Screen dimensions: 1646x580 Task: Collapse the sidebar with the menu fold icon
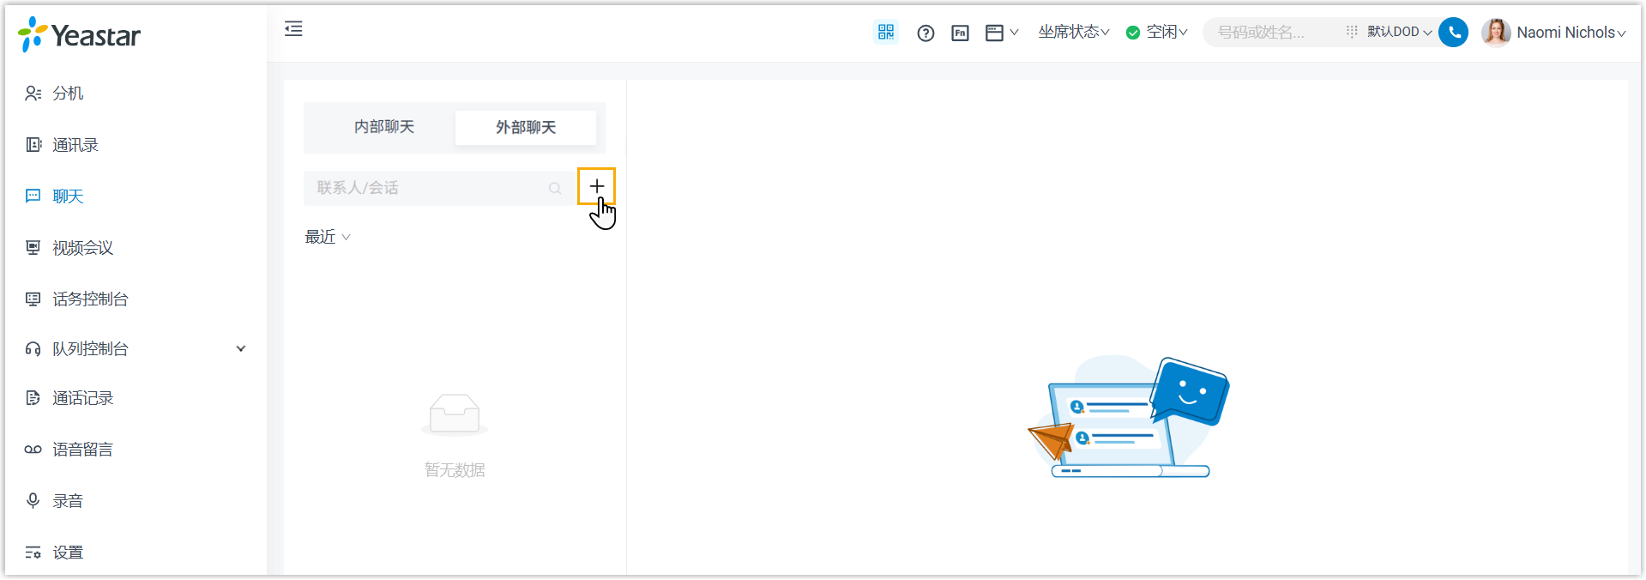click(293, 29)
